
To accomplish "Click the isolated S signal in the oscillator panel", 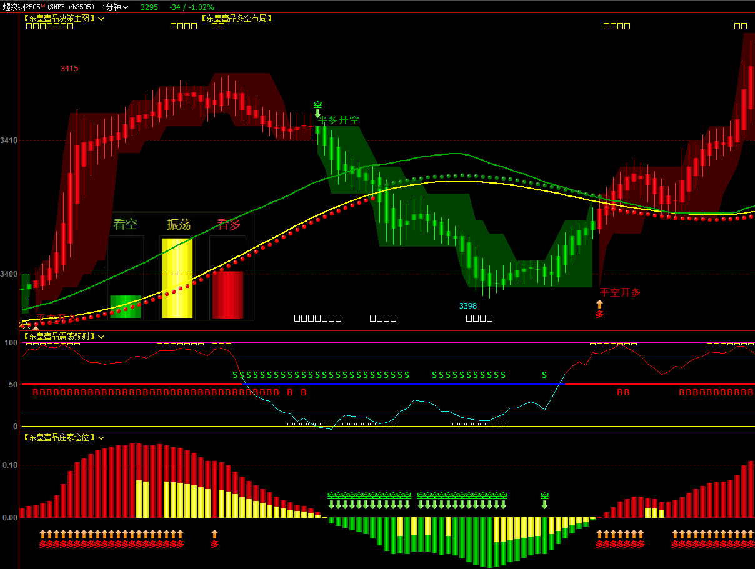I will pos(544,375).
